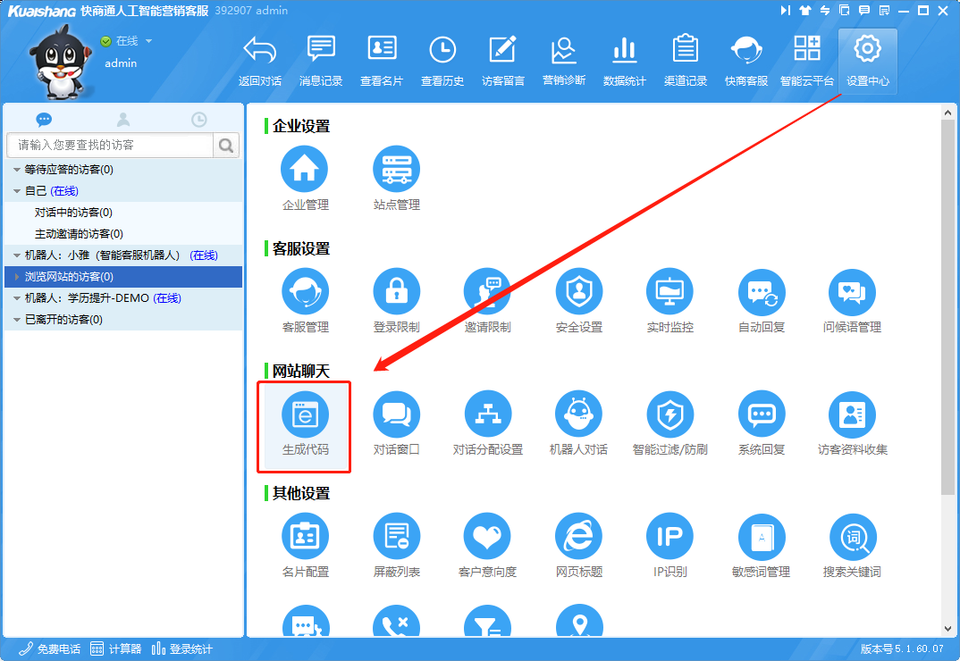Open 对话分配设置 chat allocation
Viewport: 960px width, 661px height.
pyautogui.click(x=487, y=423)
